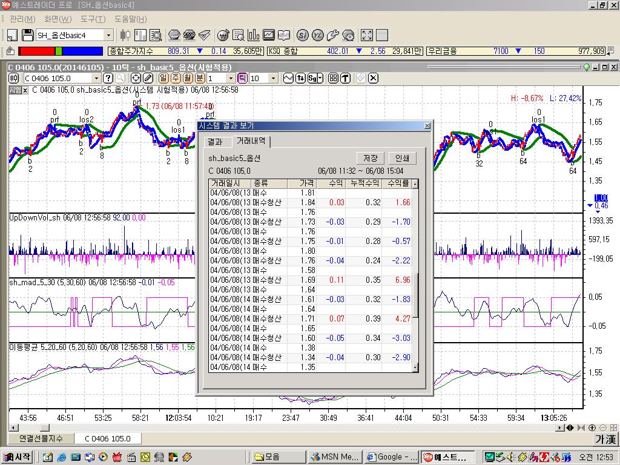Toggle the 분 minute period button
The width and height of the screenshot is (620, 465).
pos(199,78)
